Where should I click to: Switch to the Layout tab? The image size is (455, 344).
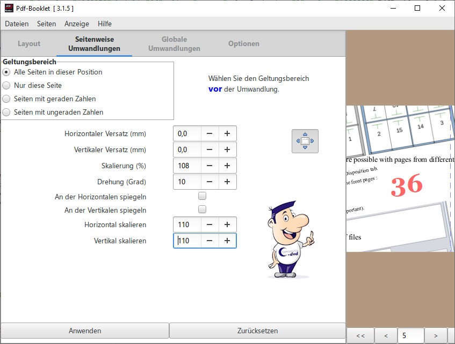[29, 44]
